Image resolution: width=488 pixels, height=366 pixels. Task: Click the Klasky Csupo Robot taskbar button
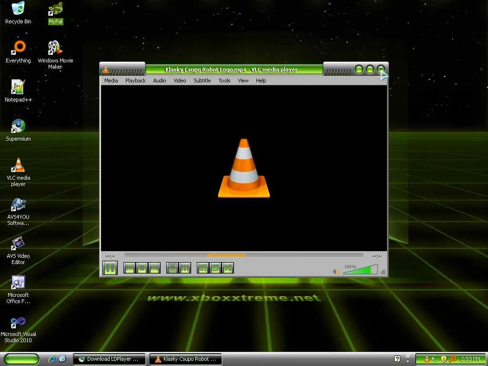(x=186, y=359)
